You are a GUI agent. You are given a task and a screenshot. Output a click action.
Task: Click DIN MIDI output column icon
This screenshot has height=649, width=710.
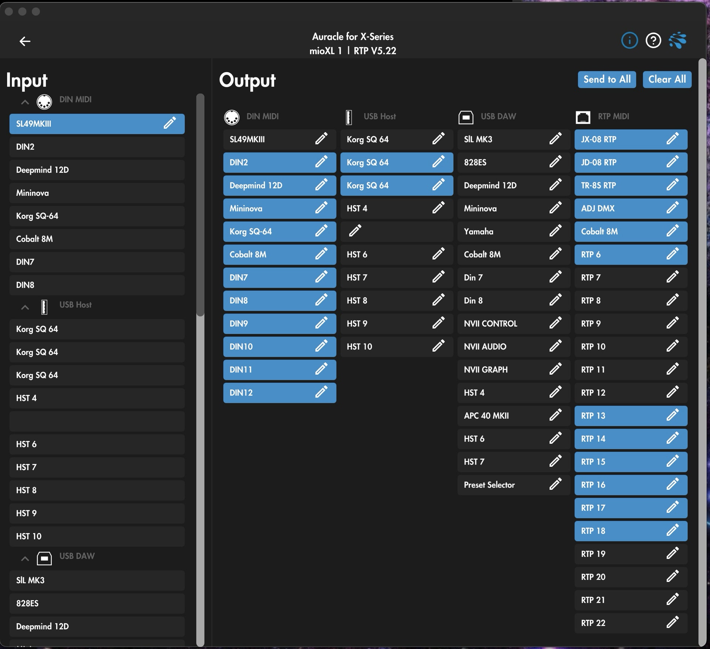[x=232, y=117]
